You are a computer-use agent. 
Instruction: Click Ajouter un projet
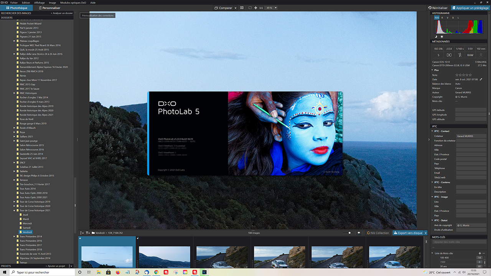pos(55,266)
